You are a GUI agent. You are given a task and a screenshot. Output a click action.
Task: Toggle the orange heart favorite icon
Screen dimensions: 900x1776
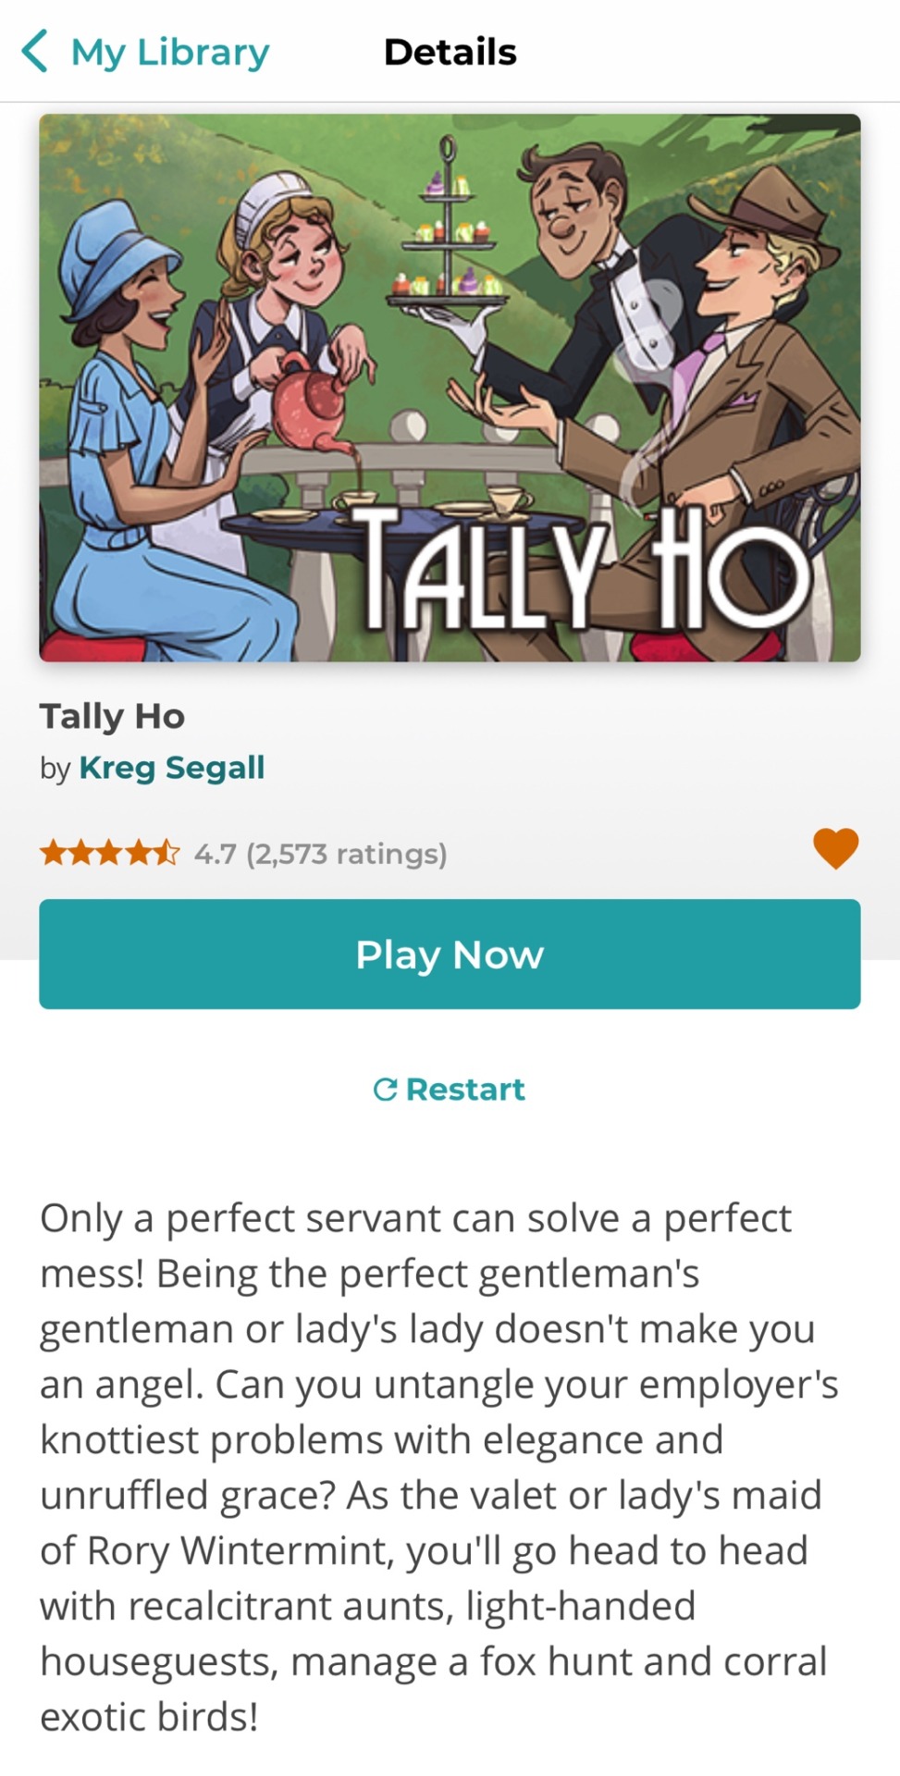click(836, 848)
